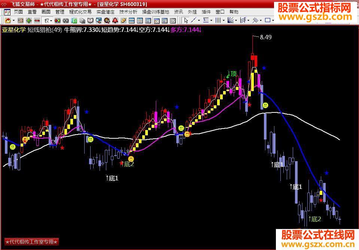Viewport: 359px width, 250px height.
Task: Open the 资讯 menu
Action: [x=178, y=12]
